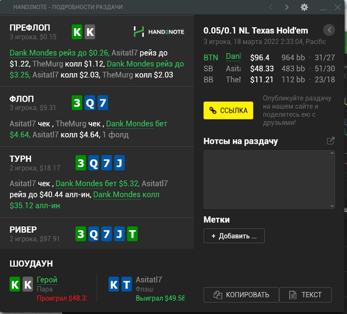Click the ТУРН heading
Viewport: 347px width, 314px height.
(21, 159)
